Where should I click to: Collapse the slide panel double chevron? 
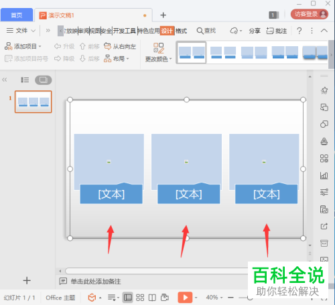click(x=5, y=80)
